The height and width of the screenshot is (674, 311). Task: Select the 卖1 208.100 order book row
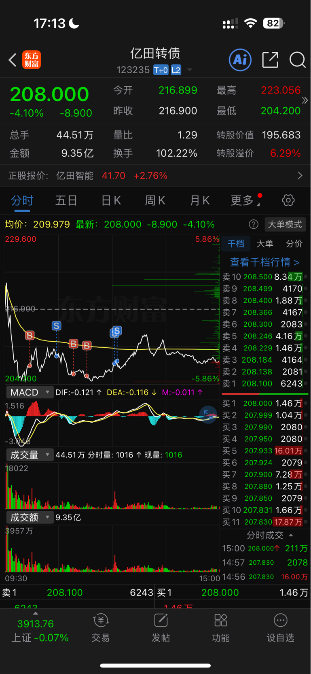(264, 383)
